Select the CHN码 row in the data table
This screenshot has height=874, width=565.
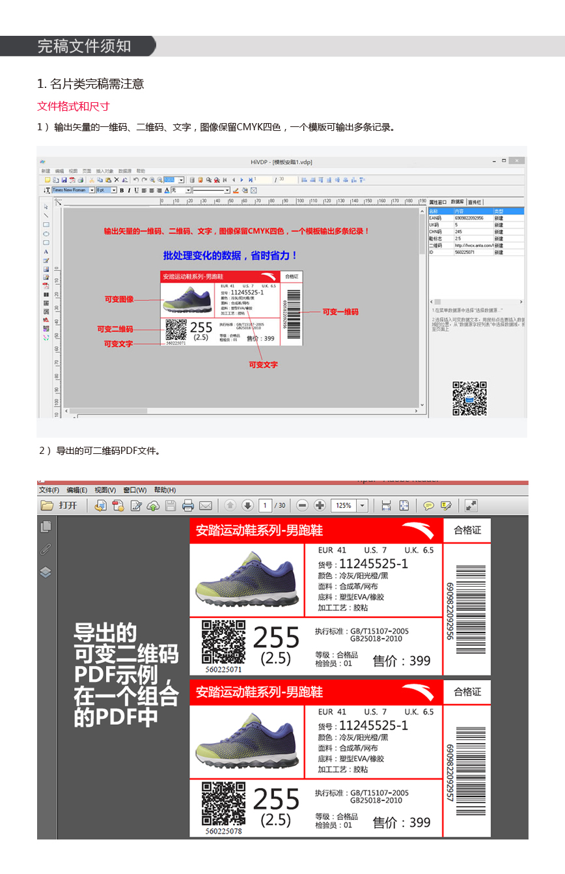(x=476, y=232)
